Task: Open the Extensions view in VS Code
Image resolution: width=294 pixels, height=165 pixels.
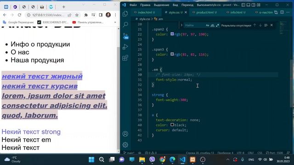Action: coord(125,58)
